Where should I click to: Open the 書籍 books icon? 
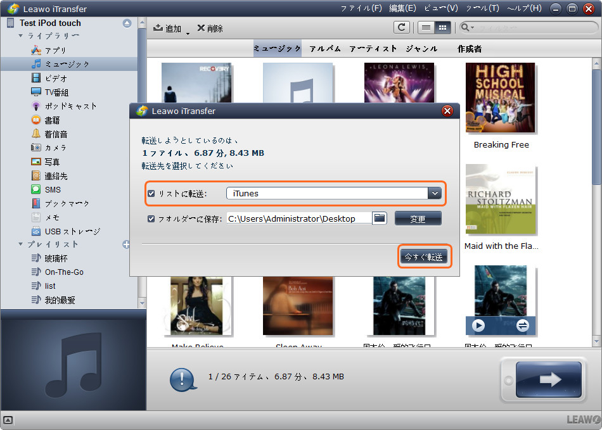35,120
